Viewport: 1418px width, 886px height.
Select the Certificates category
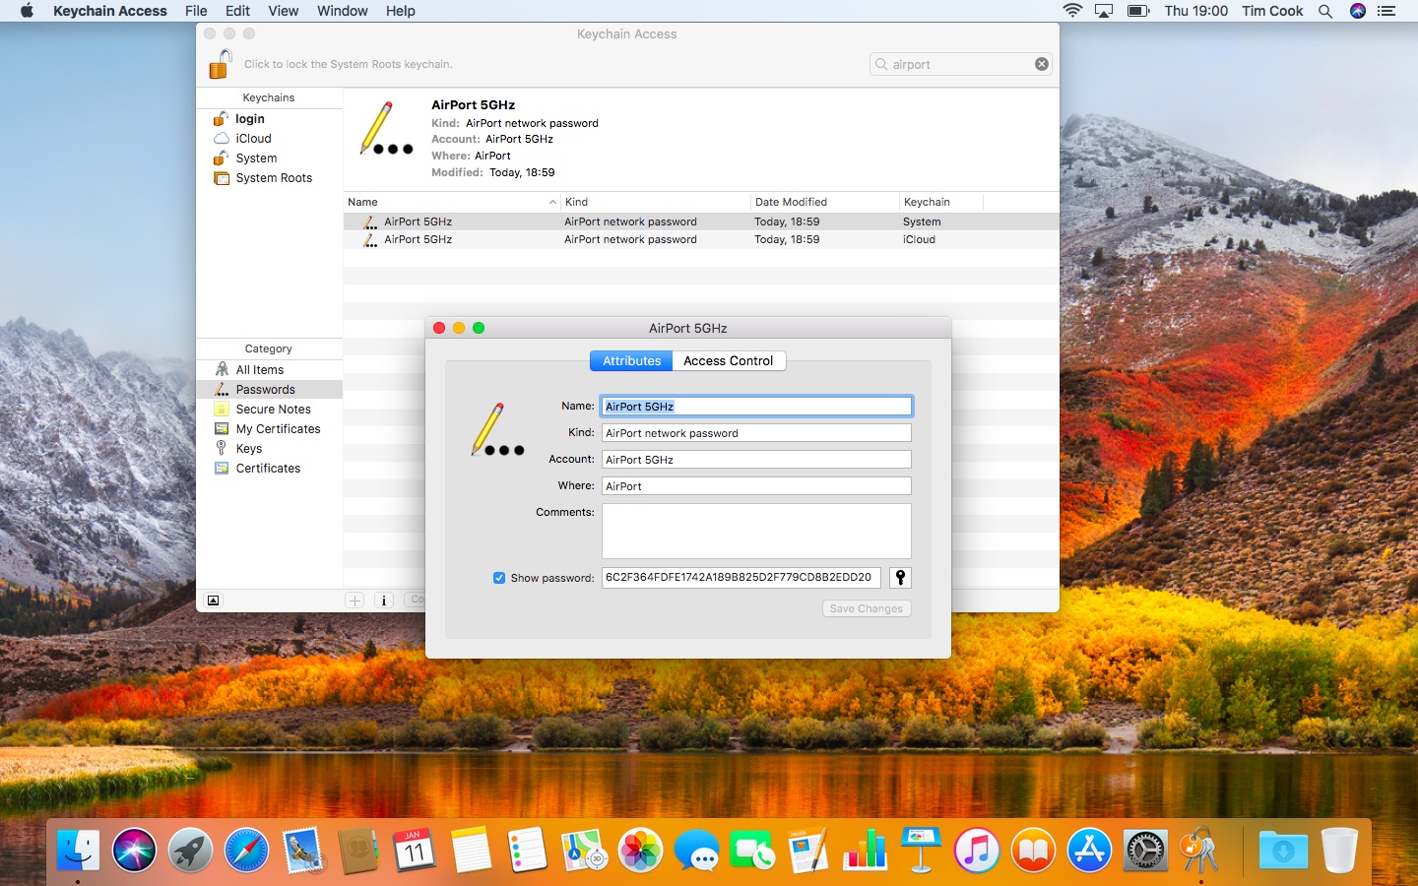click(269, 469)
